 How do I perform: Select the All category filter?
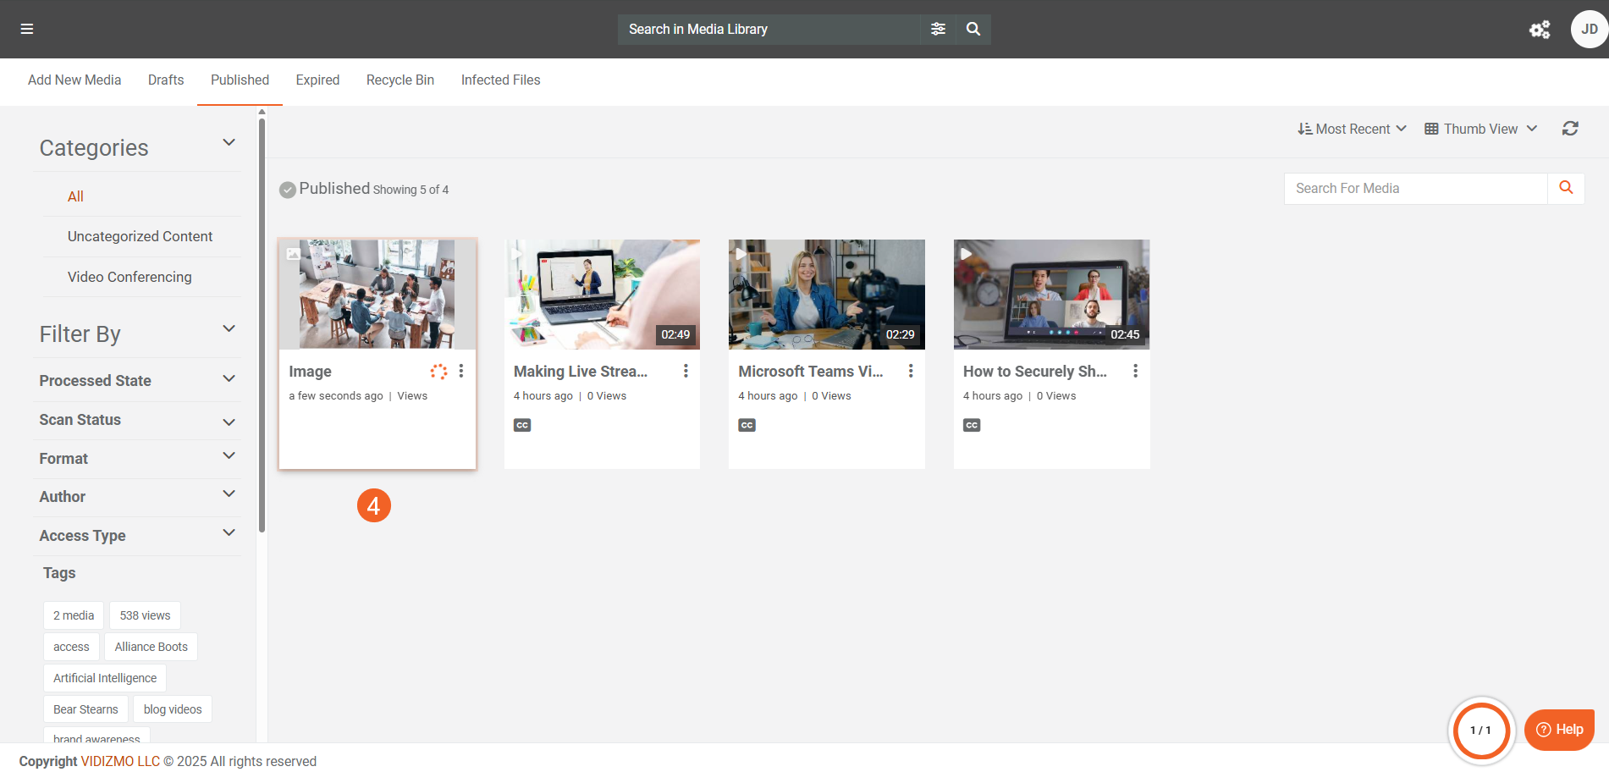(x=75, y=196)
